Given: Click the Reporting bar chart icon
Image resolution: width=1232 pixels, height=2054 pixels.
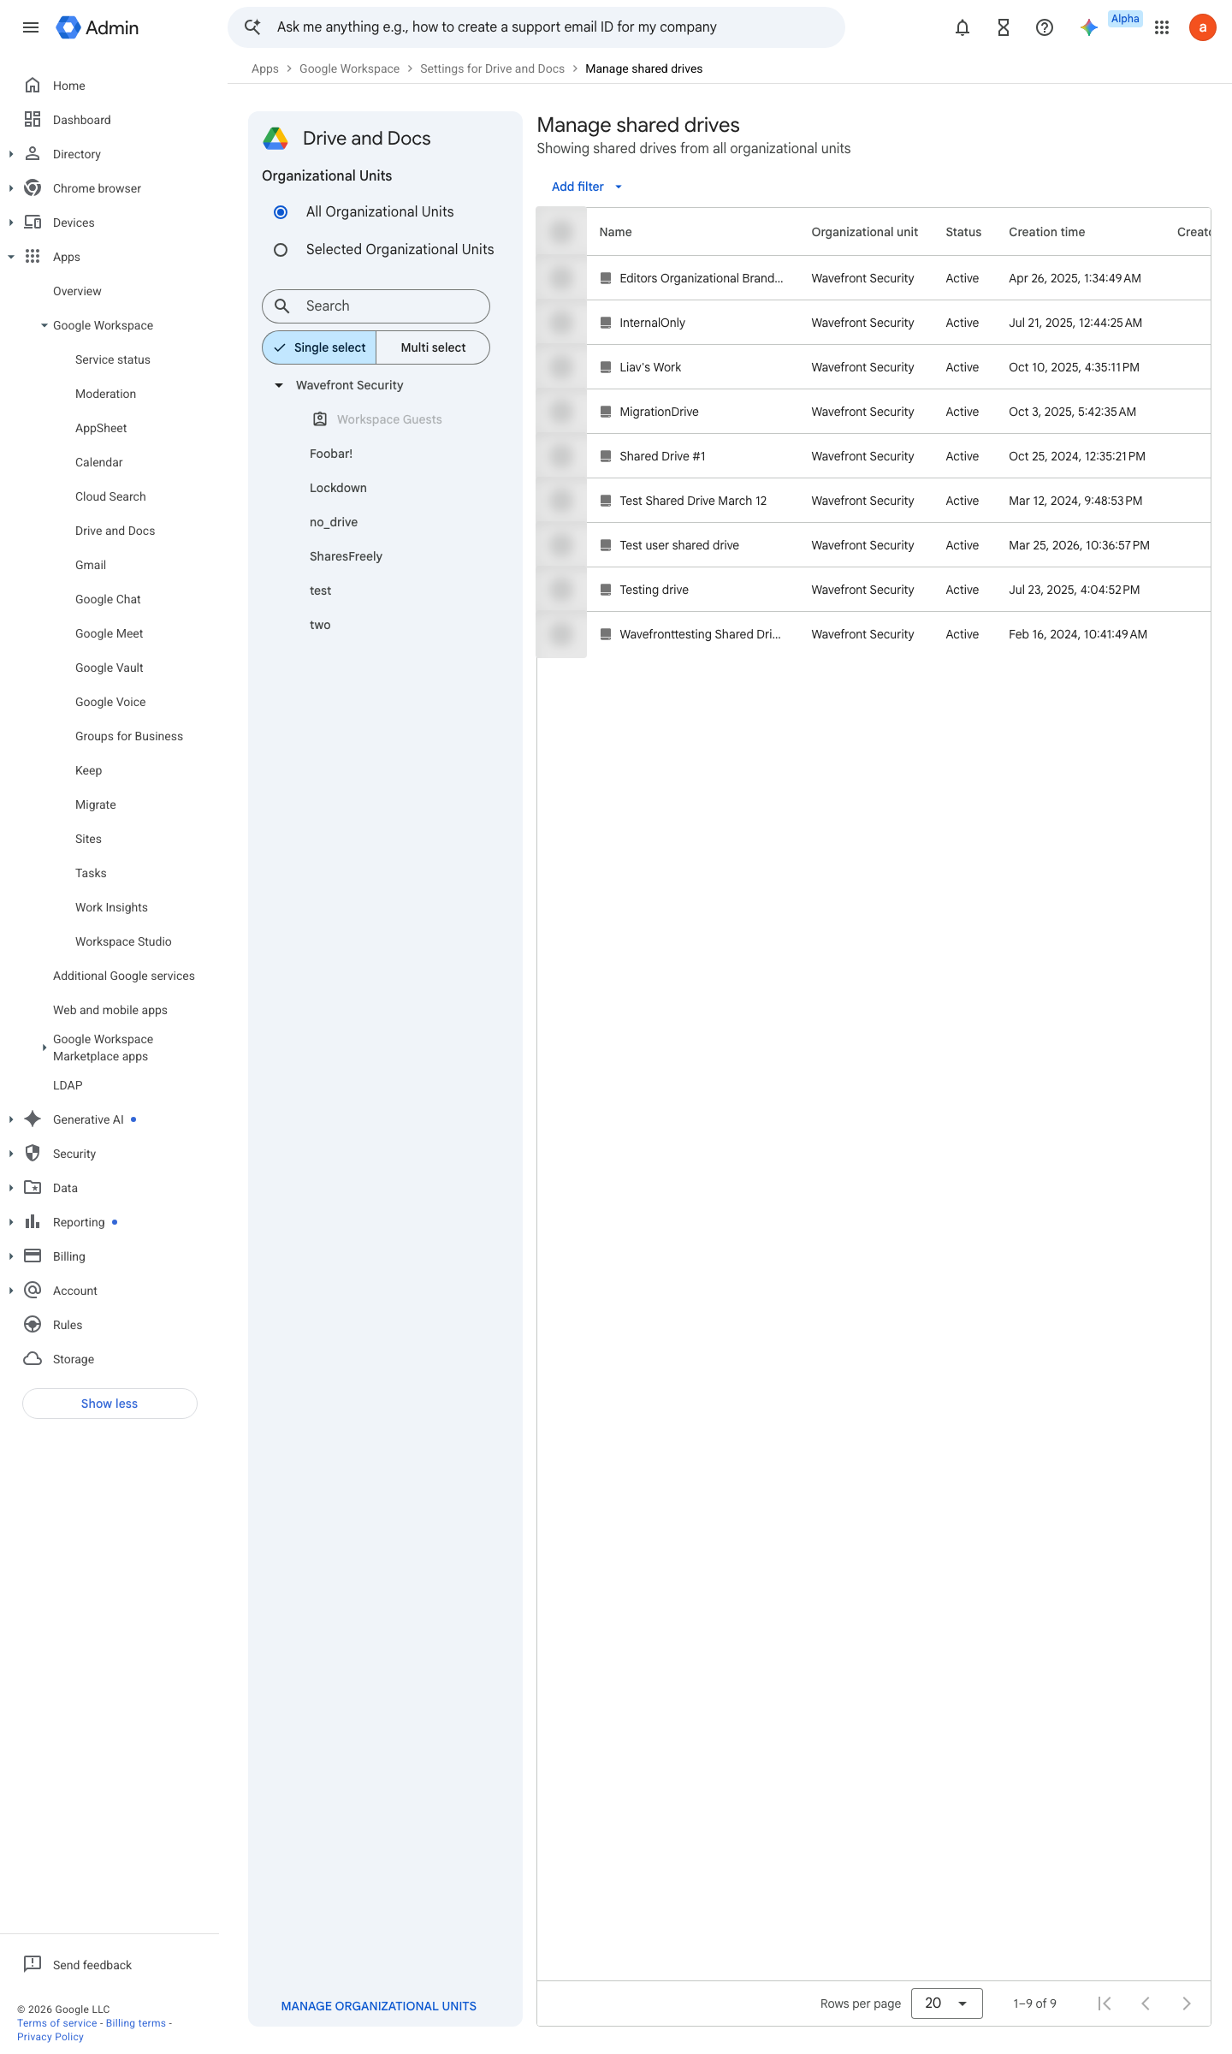Looking at the screenshot, I should pos(33,1222).
